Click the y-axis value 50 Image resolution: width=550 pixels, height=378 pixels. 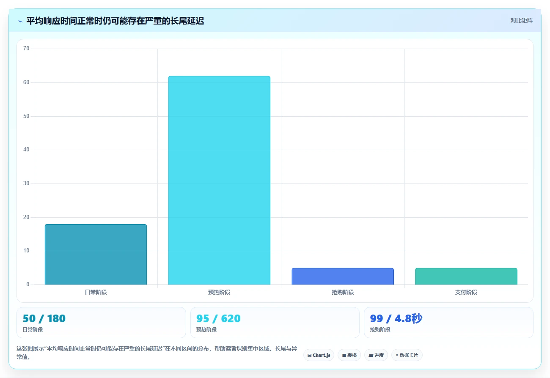pyautogui.click(x=26, y=116)
